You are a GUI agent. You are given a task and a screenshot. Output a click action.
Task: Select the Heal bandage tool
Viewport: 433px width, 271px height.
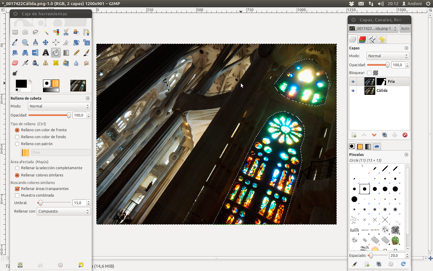[56, 63]
